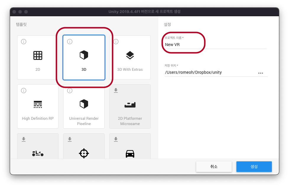The image size is (289, 187).
Task: Download the 2D Platformer Microgame template
Action: coord(116,90)
